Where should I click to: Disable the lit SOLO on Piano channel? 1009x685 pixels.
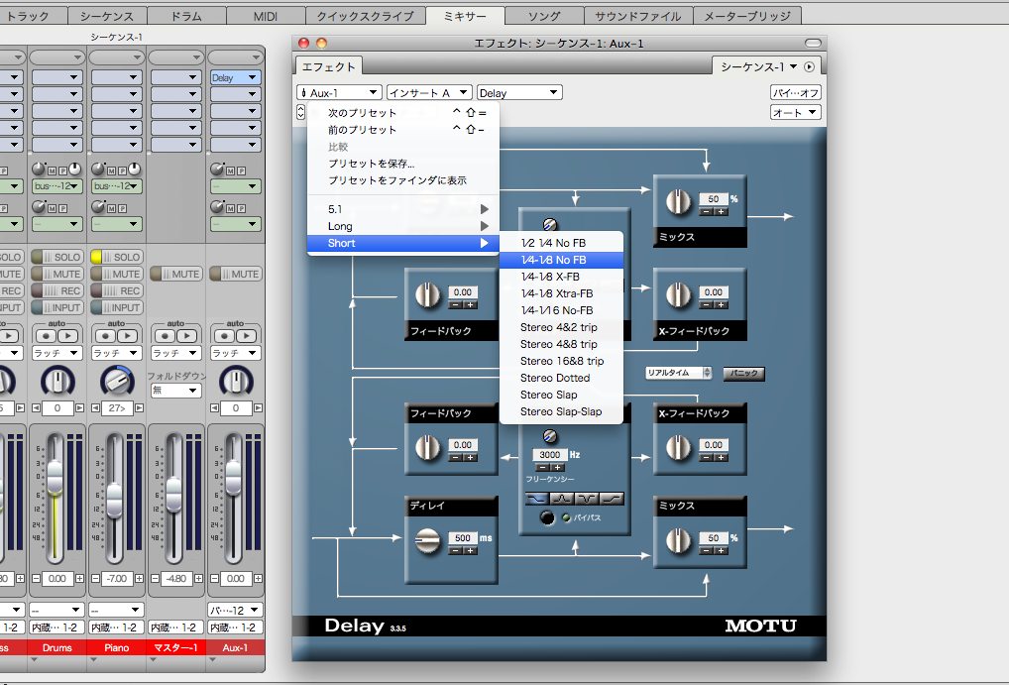(x=116, y=257)
